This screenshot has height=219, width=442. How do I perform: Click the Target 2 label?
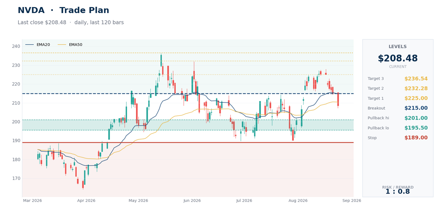tap(376, 88)
